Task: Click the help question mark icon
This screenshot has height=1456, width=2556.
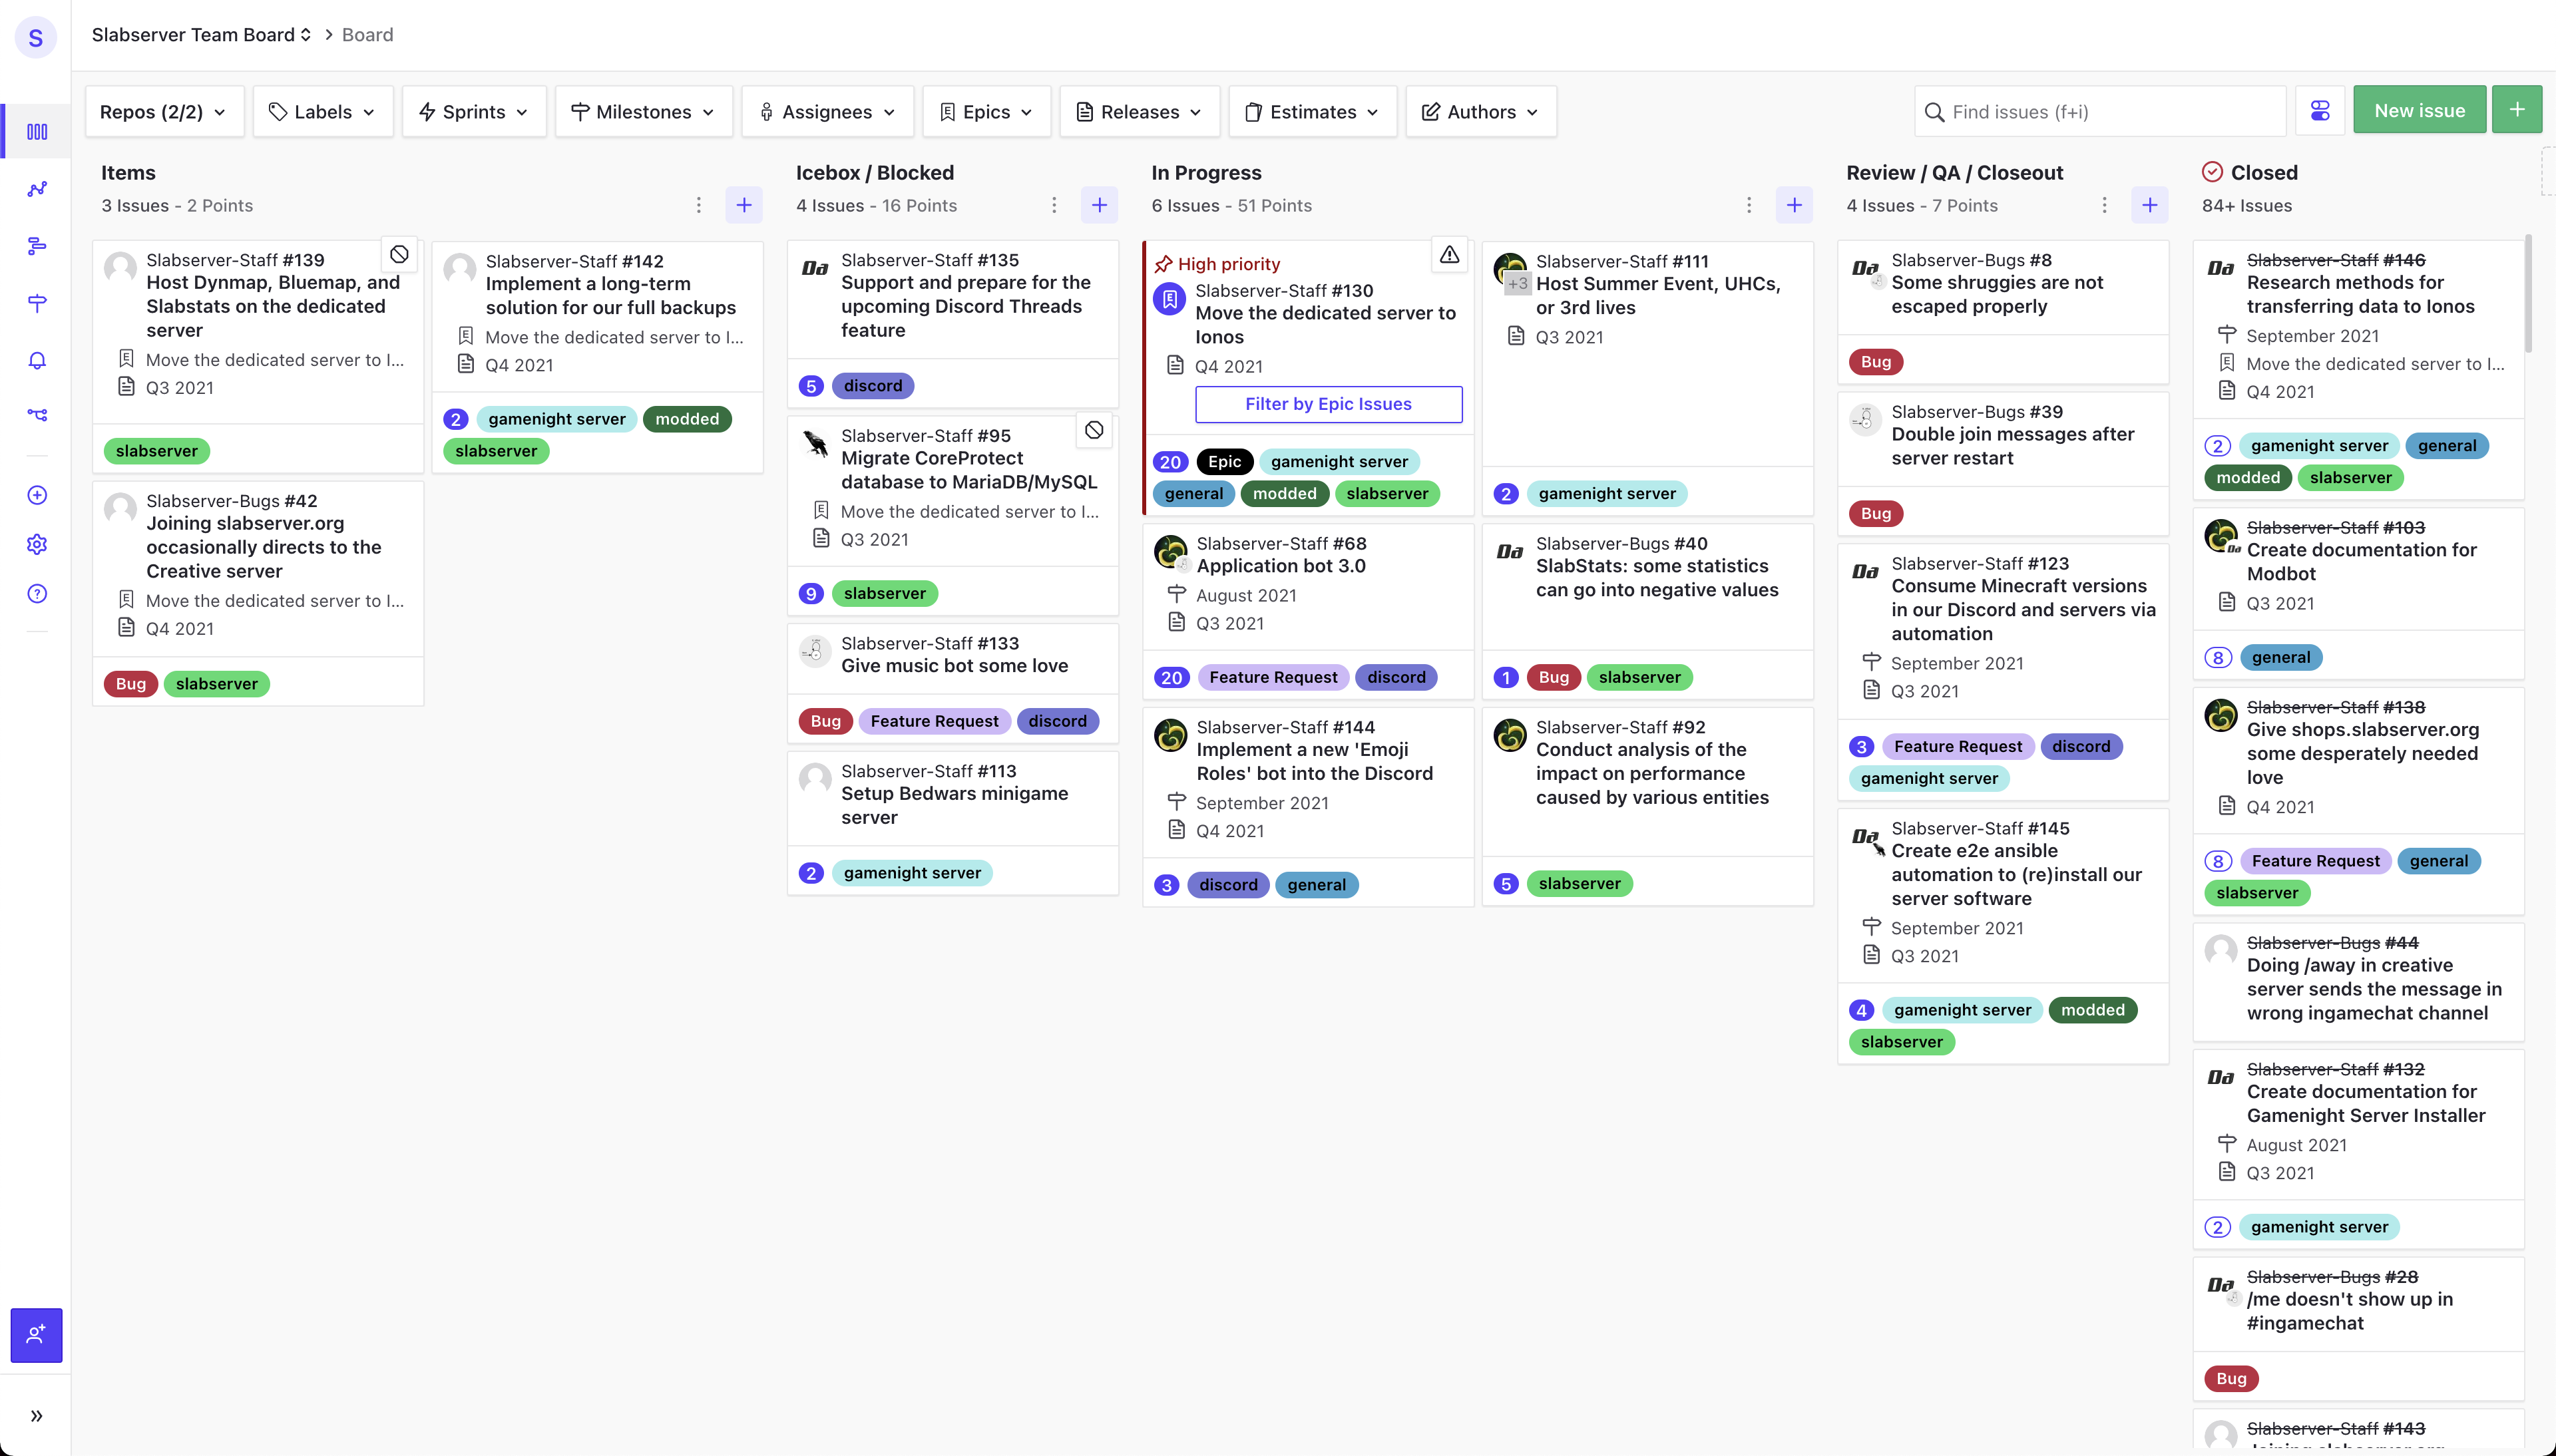Action: (x=37, y=594)
